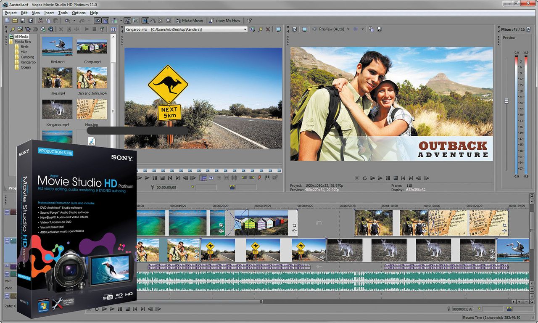Viewport: 538px width, 323px height.
Task: Select the Envelope Edit tool
Action: (x=153, y=20)
